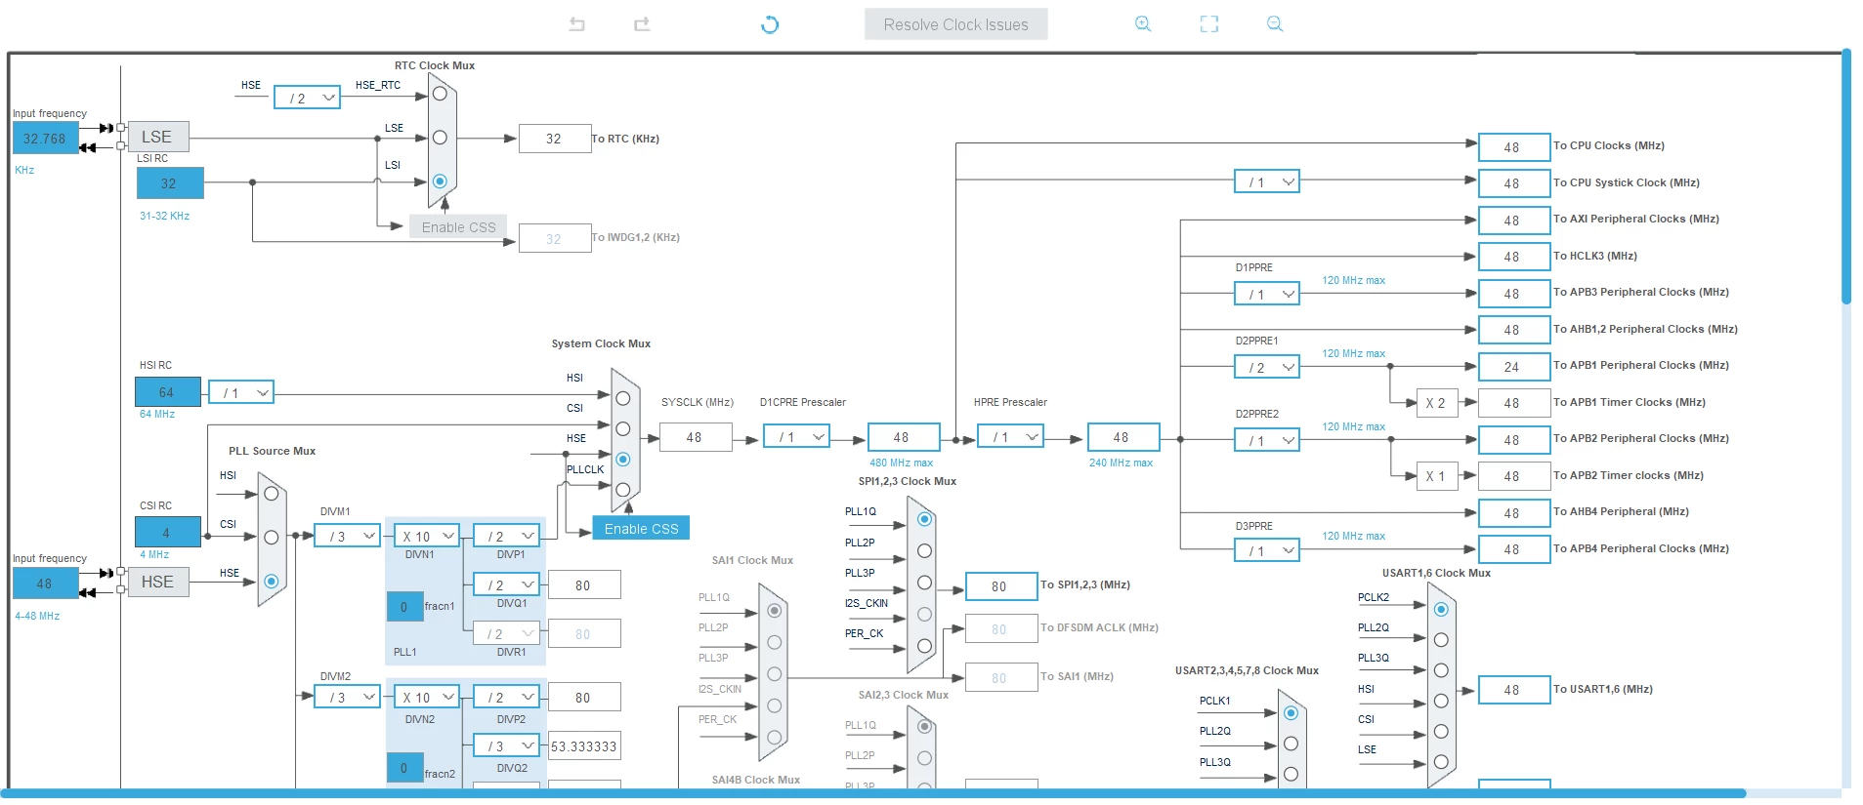Image resolution: width=1863 pixels, height=805 pixels.
Task: Edit the HSE input frequency field
Action: click(45, 583)
